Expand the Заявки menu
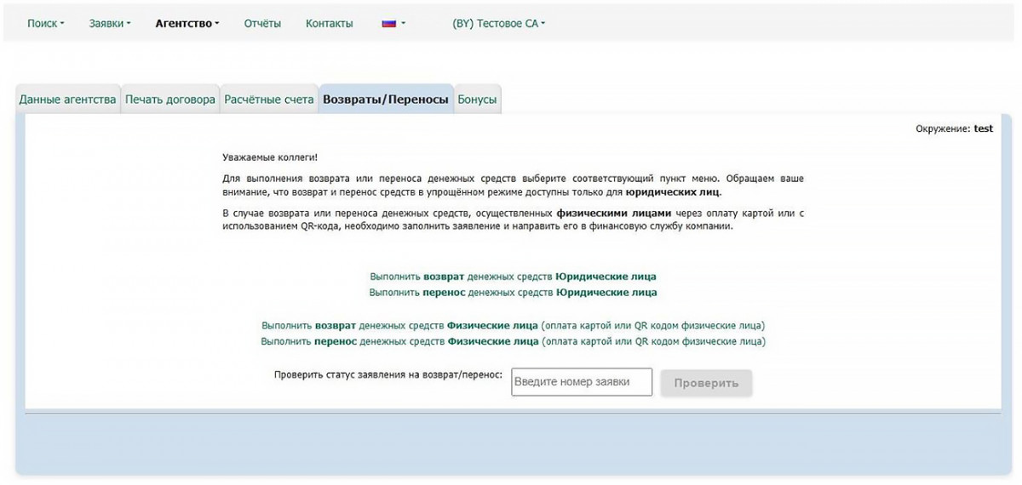 tap(110, 24)
